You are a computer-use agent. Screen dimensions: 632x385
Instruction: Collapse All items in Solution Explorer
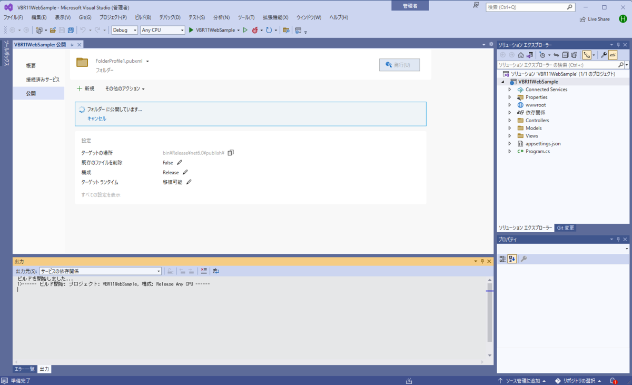(x=566, y=55)
